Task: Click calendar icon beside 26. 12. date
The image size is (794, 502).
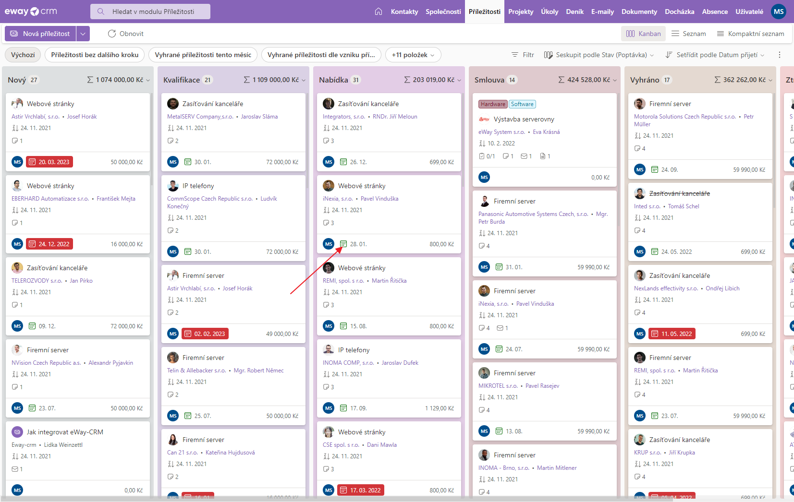Action: (343, 162)
